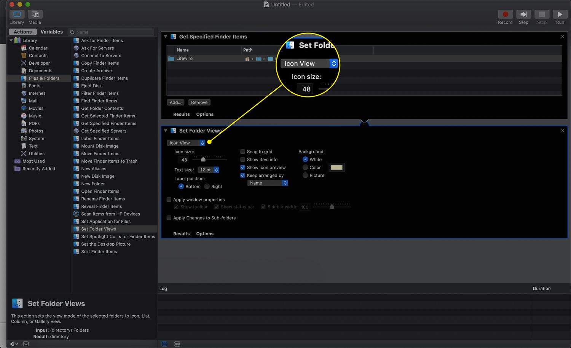This screenshot has width=571, height=348.
Task: Enable the Snap to grid checkbox
Action: (x=242, y=152)
